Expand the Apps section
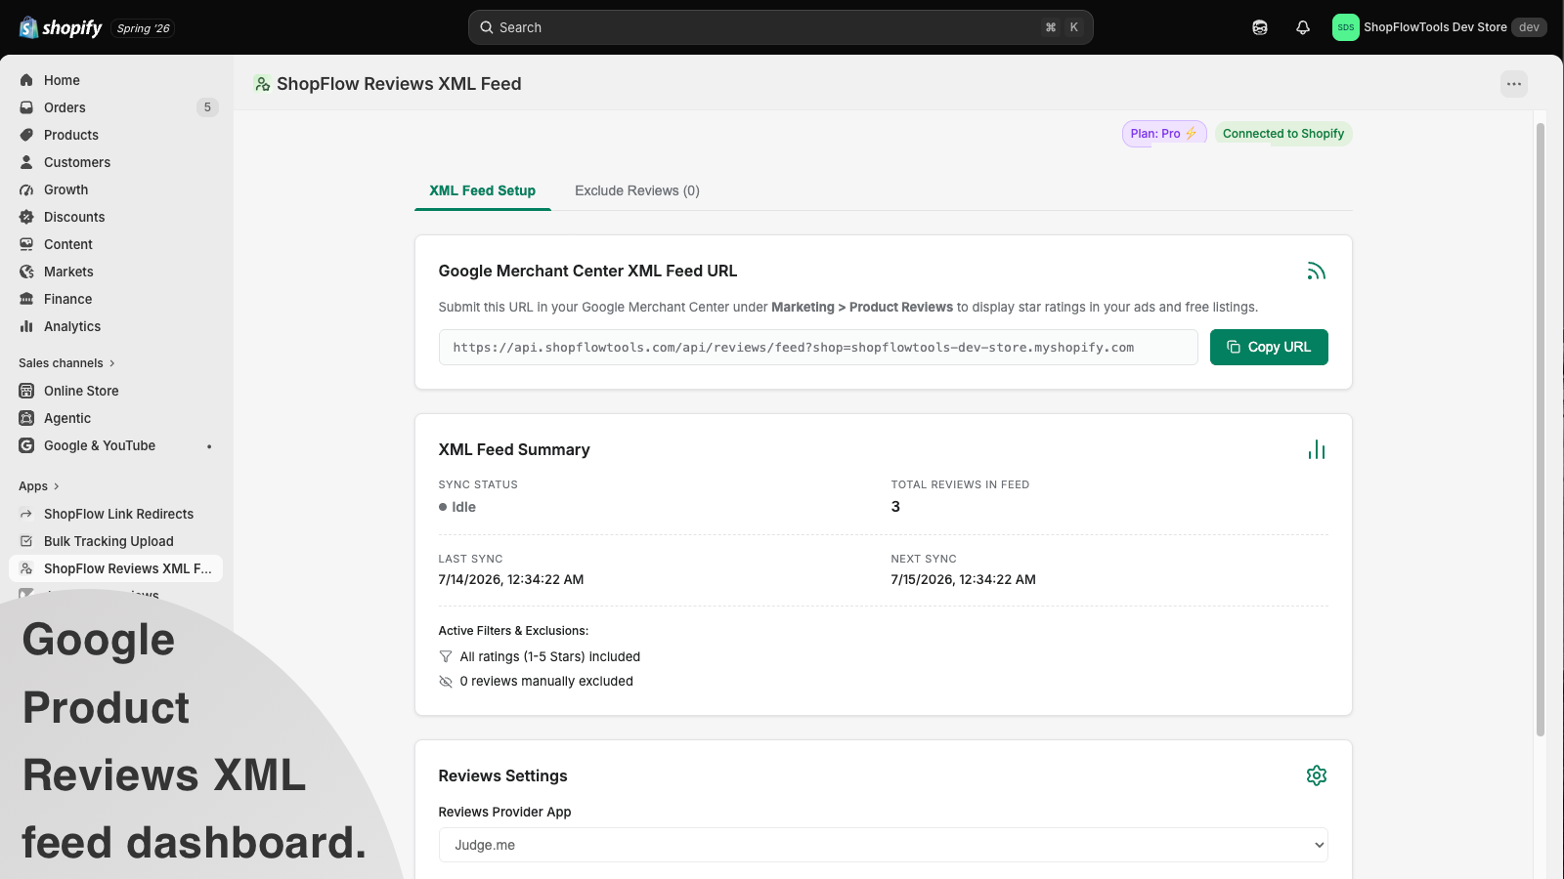Image resolution: width=1564 pixels, height=879 pixels. [x=39, y=486]
